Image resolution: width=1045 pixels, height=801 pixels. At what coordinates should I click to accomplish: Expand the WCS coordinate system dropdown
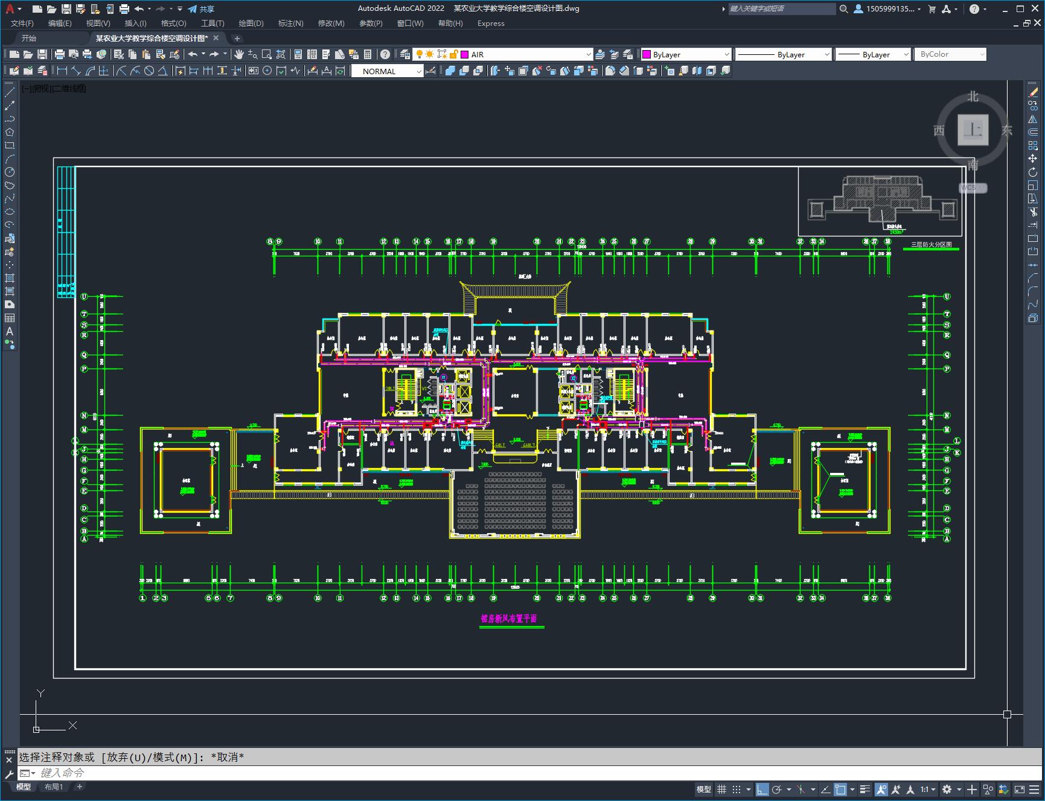[x=973, y=188]
